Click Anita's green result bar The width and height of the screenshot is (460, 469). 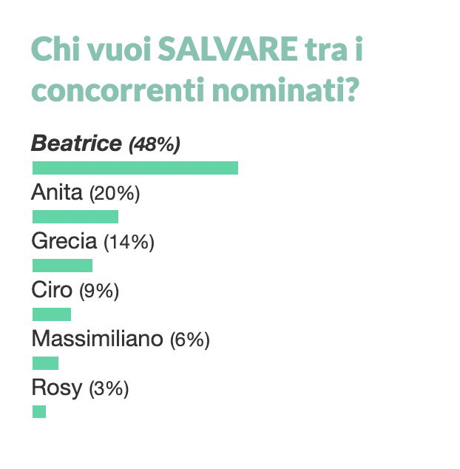tap(75, 217)
